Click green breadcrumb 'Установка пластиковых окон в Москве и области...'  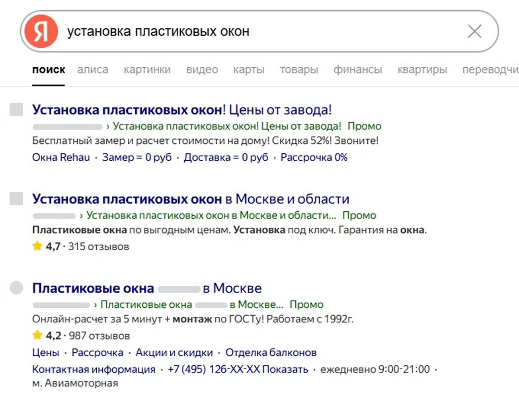(x=211, y=215)
